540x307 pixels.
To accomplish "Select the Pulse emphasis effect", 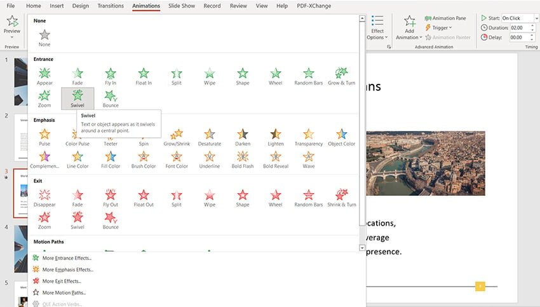I will [44, 137].
